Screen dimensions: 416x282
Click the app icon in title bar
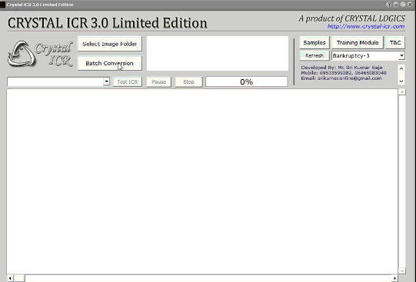tap(2, 5)
